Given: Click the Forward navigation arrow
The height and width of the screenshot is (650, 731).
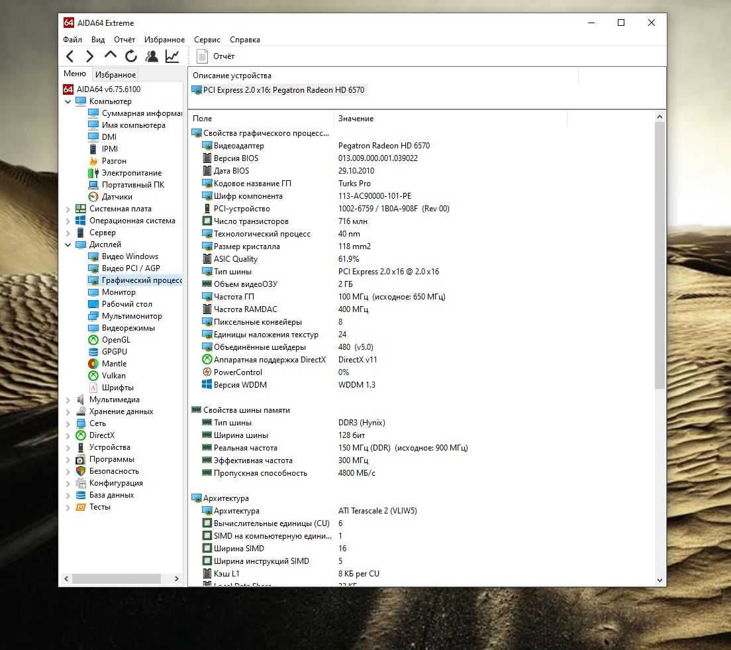Looking at the screenshot, I should (89, 56).
